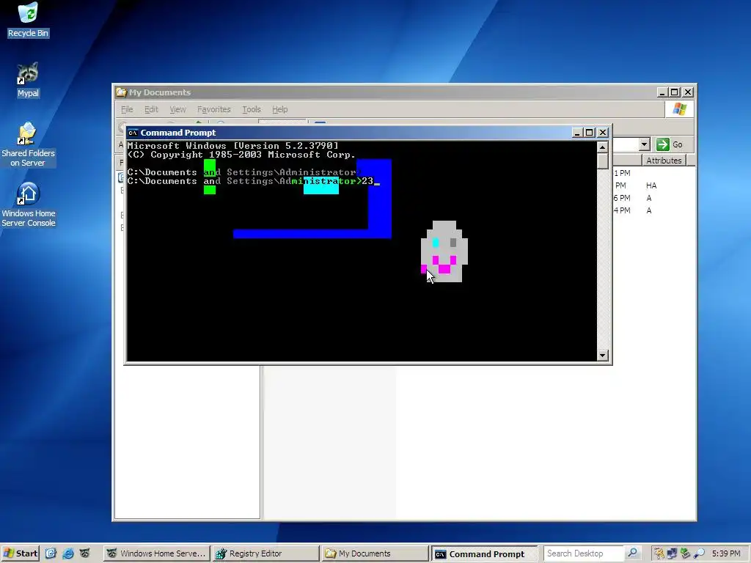This screenshot has width=751, height=563.
Task: Minimize the My Documents window
Action: pos(662,92)
